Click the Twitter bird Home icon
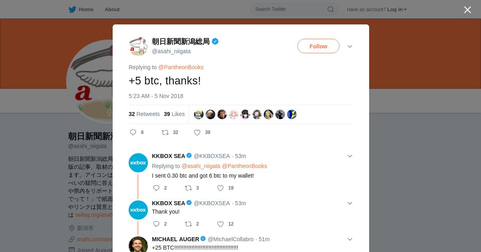481x252 pixels. tap(72, 9)
